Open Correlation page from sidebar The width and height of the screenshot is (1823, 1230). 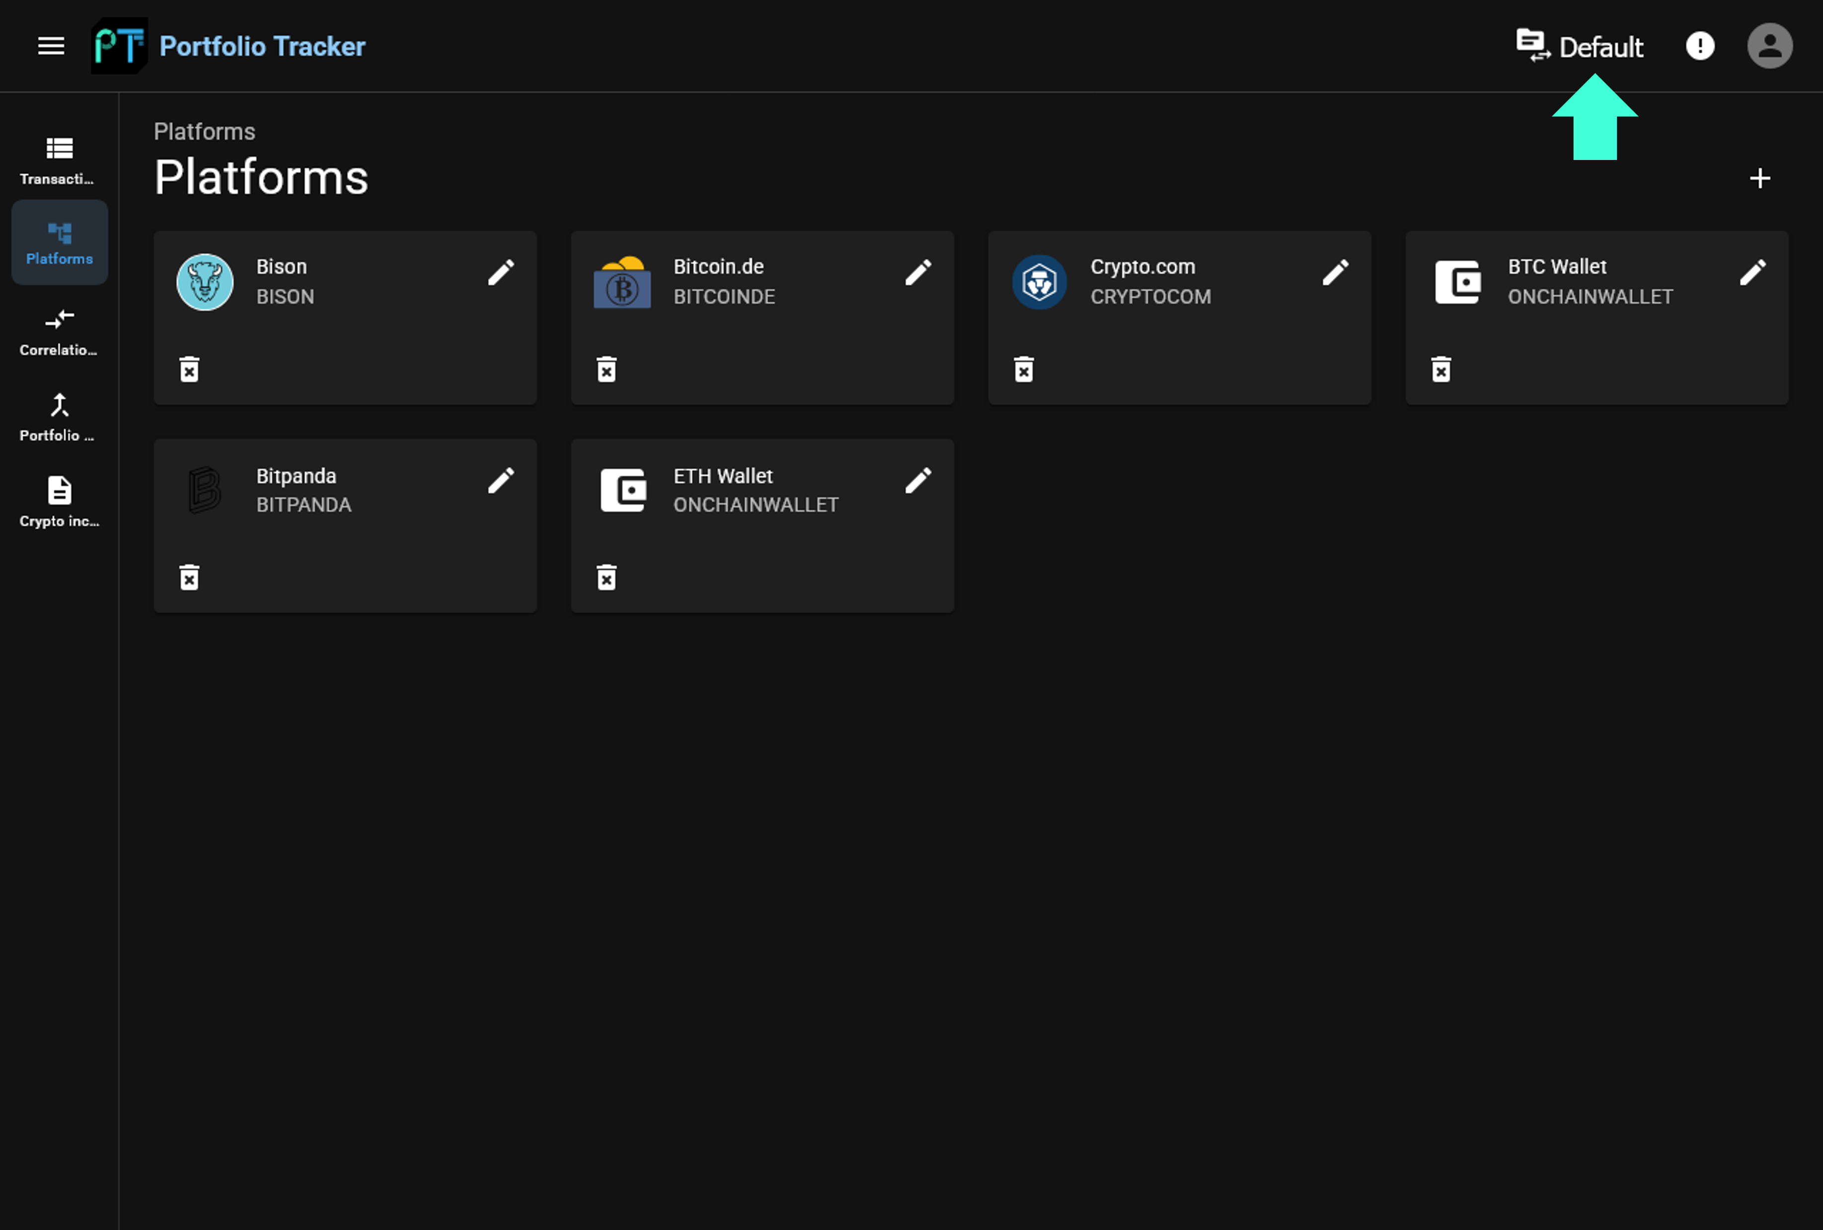(60, 332)
